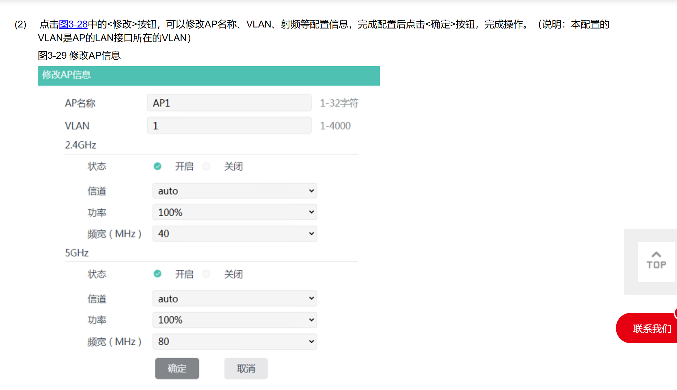This screenshot has height=390, width=677.
Task: Open the 2.4GHz 信道 auto dropdown
Action: (235, 191)
